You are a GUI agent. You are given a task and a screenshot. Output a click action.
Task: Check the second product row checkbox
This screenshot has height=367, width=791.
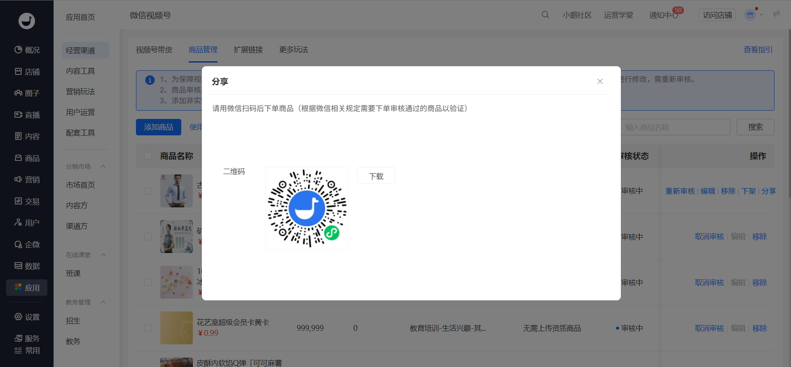point(148,237)
